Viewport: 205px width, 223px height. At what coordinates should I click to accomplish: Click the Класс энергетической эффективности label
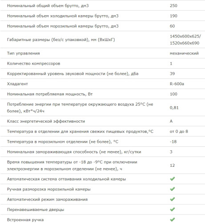point(46,121)
